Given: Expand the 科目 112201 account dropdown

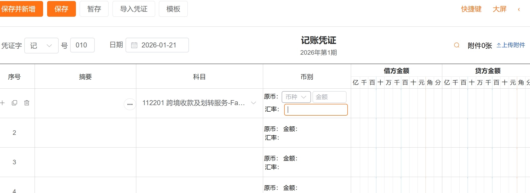Looking at the screenshot, I should tap(253, 103).
